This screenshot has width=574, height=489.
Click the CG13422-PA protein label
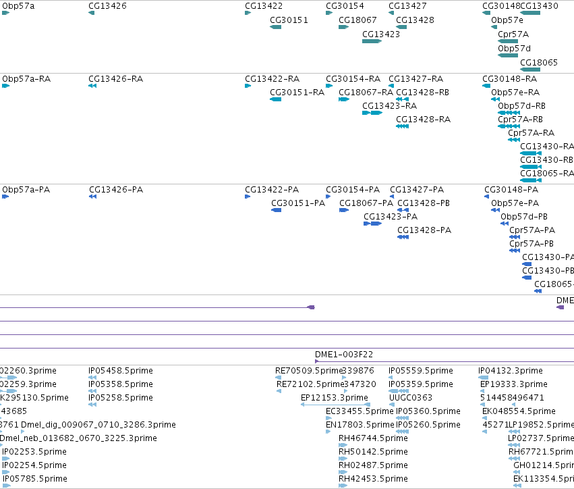coord(272,190)
